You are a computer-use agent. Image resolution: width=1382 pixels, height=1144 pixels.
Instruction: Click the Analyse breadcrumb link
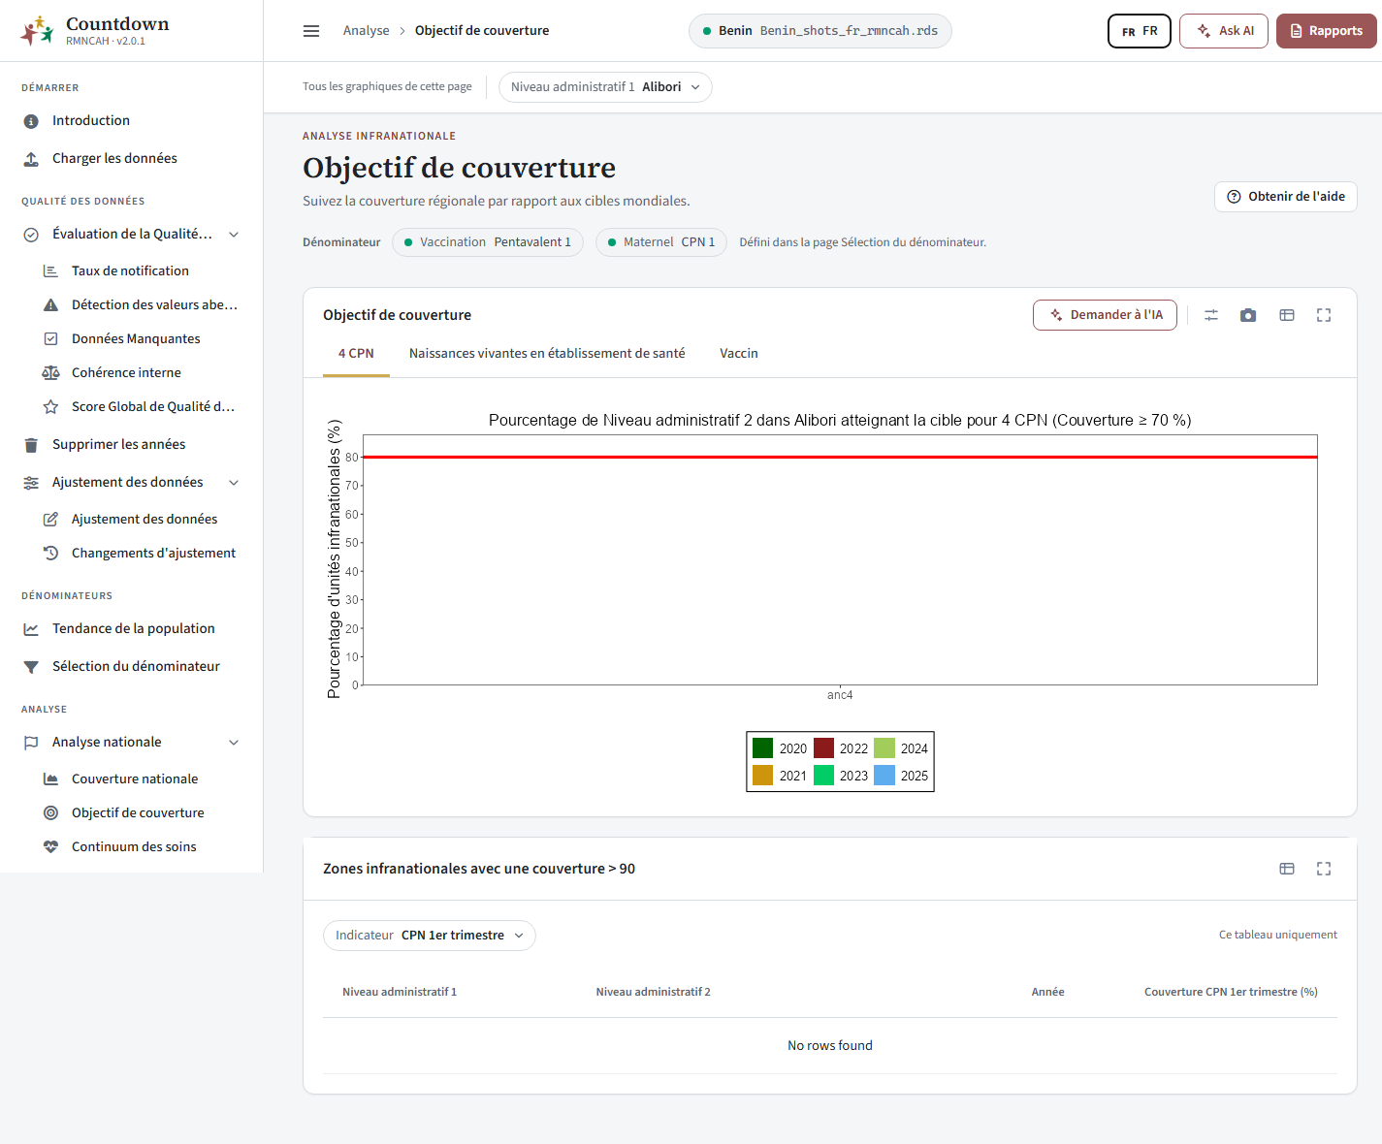pyautogui.click(x=366, y=31)
